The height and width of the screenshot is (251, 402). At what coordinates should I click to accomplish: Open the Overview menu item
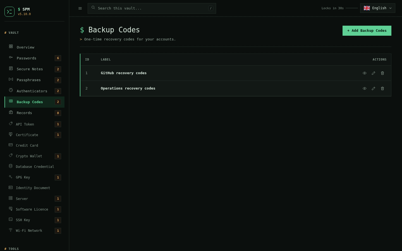(x=35, y=47)
